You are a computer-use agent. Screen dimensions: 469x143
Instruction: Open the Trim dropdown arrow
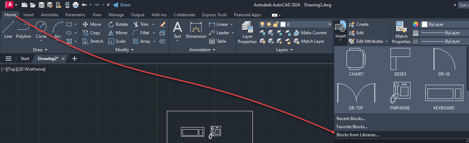(x=153, y=25)
